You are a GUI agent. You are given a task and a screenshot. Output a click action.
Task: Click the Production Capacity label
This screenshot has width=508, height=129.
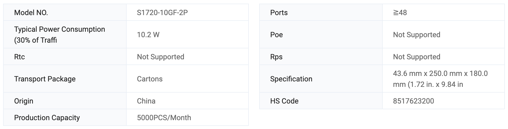tap(47, 118)
